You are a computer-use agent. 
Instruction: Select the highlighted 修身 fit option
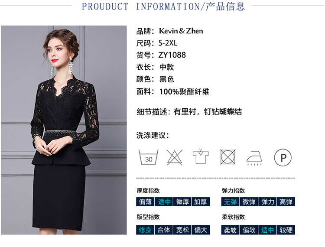coord(145,230)
